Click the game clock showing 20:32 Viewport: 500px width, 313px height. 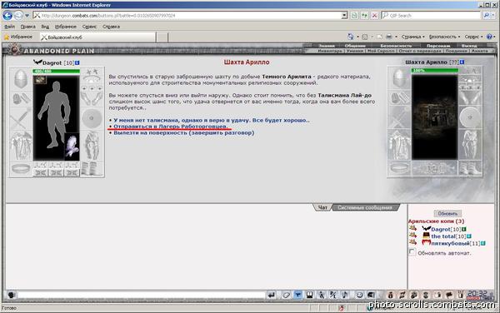click(477, 295)
